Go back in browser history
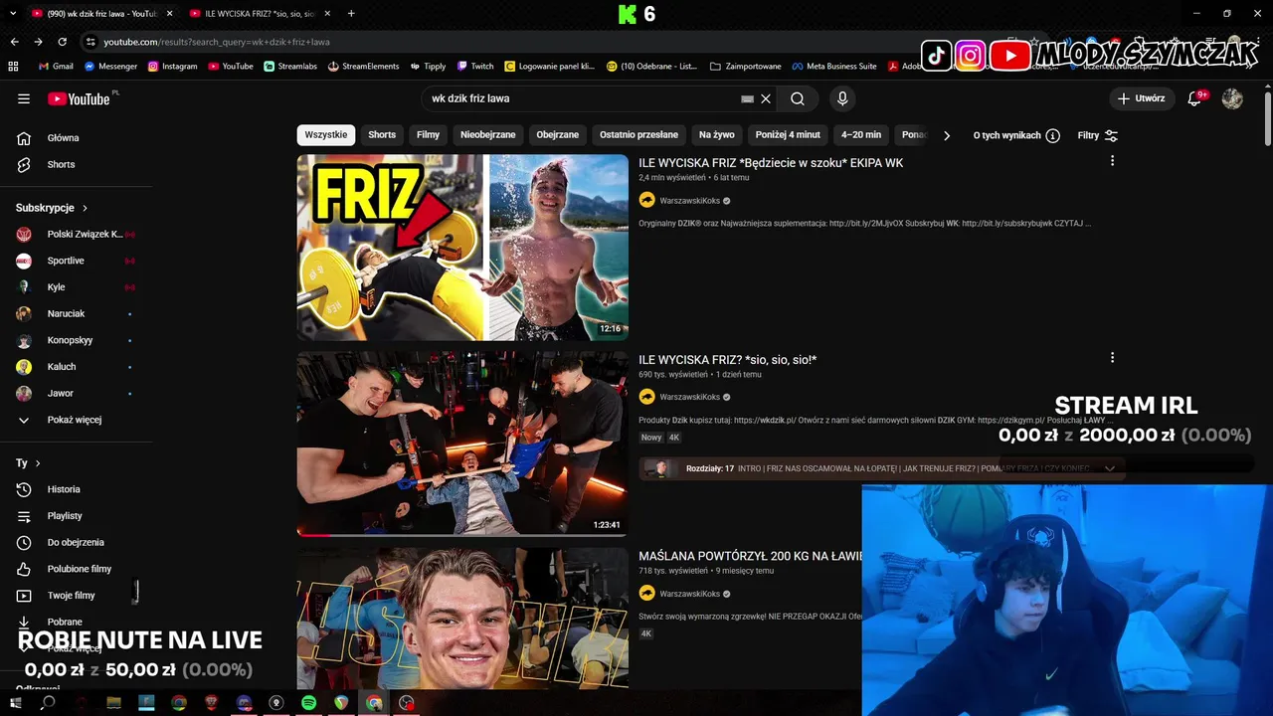1273x716 pixels. point(14,42)
